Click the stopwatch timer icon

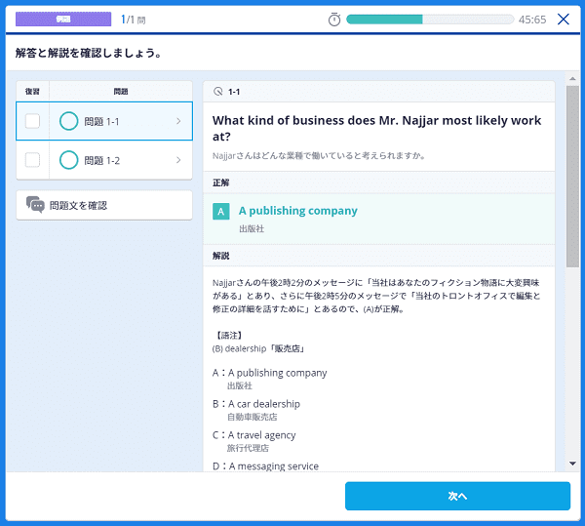334,20
